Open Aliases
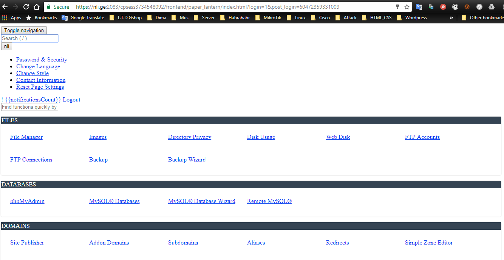The height and width of the screenshot is (260, 504). pyautogui.click(x=256, y=243)
